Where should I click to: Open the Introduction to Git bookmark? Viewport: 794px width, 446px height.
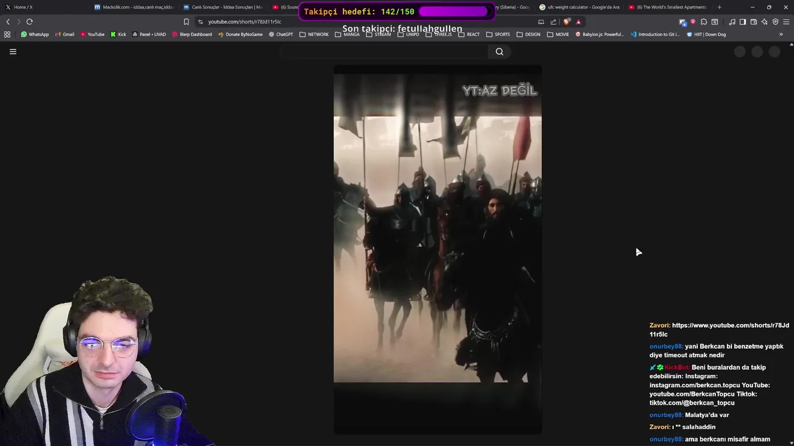coord(655,34)
